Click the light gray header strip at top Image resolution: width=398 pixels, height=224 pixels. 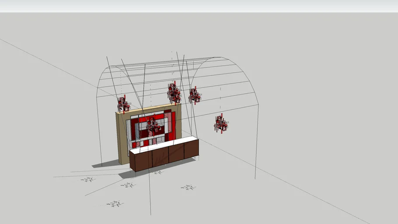coord(199,6)
